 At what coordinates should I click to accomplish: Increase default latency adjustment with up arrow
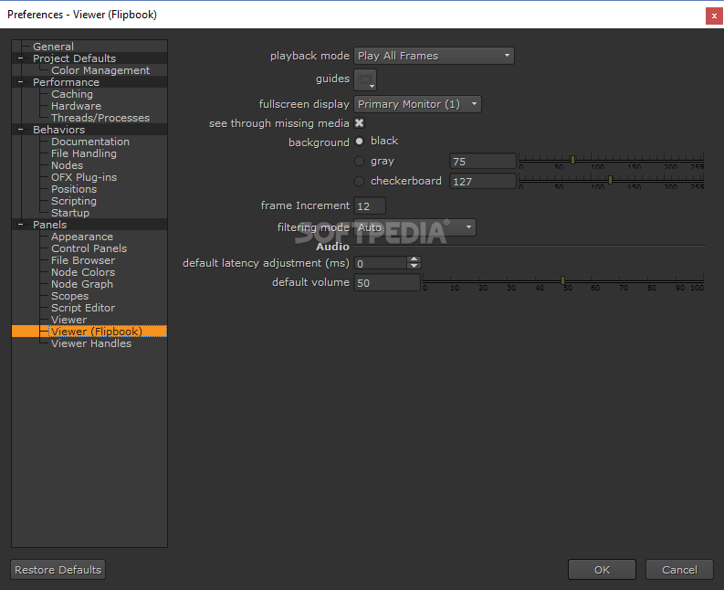pyautogui.click(x=414, y=259)
